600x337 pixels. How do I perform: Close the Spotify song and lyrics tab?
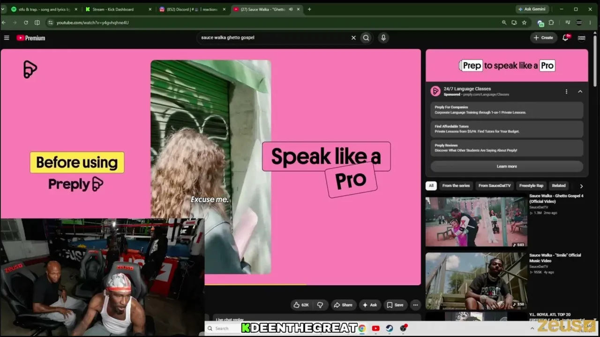pos(75,9)
